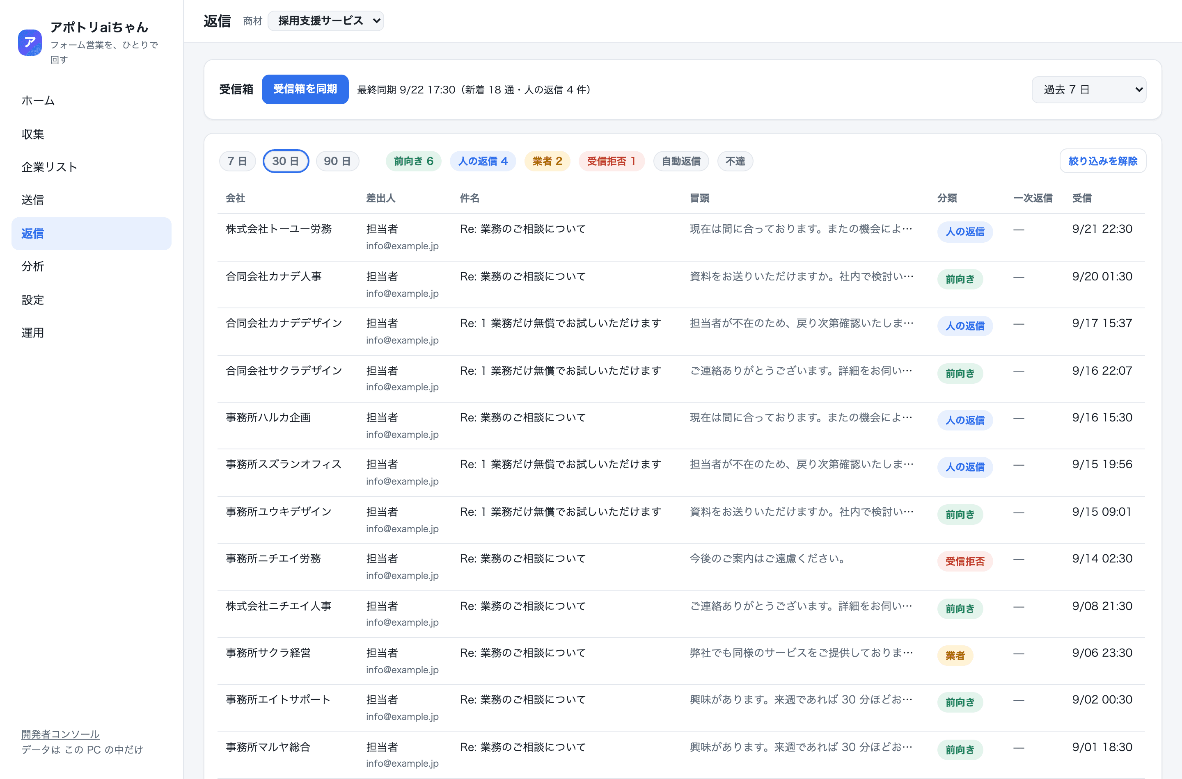Open 送信 in the sidebar
The image size is (1182, 779).
92,200
